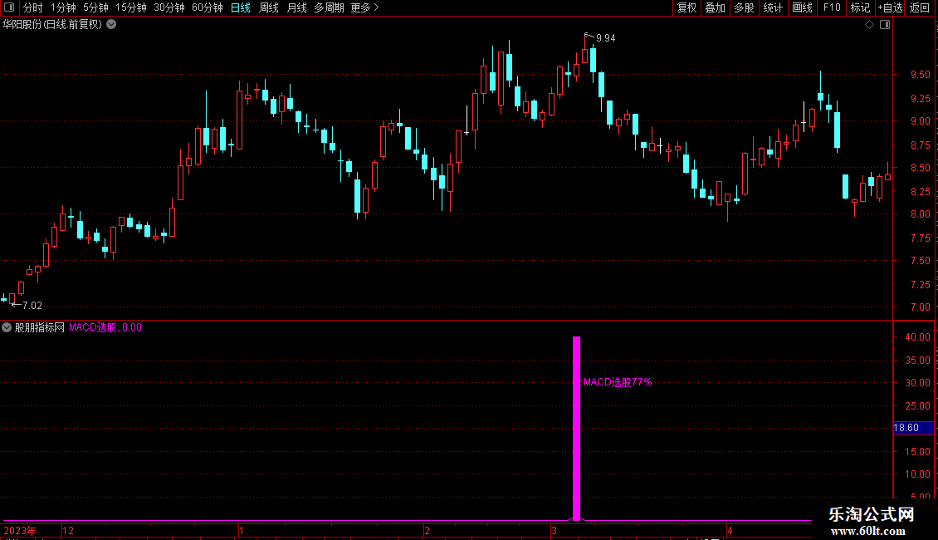Select the 30分钟 period tab
The height and width of the screenshot is (540, 938).
[169, 7]
